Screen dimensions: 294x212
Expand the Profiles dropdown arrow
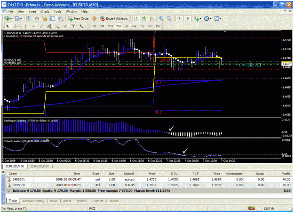coord(21,19)
